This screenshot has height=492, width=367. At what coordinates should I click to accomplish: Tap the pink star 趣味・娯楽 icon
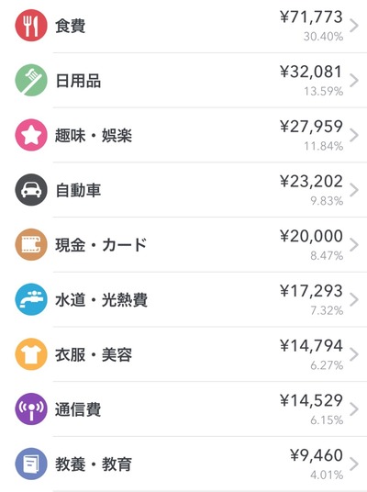31,135
